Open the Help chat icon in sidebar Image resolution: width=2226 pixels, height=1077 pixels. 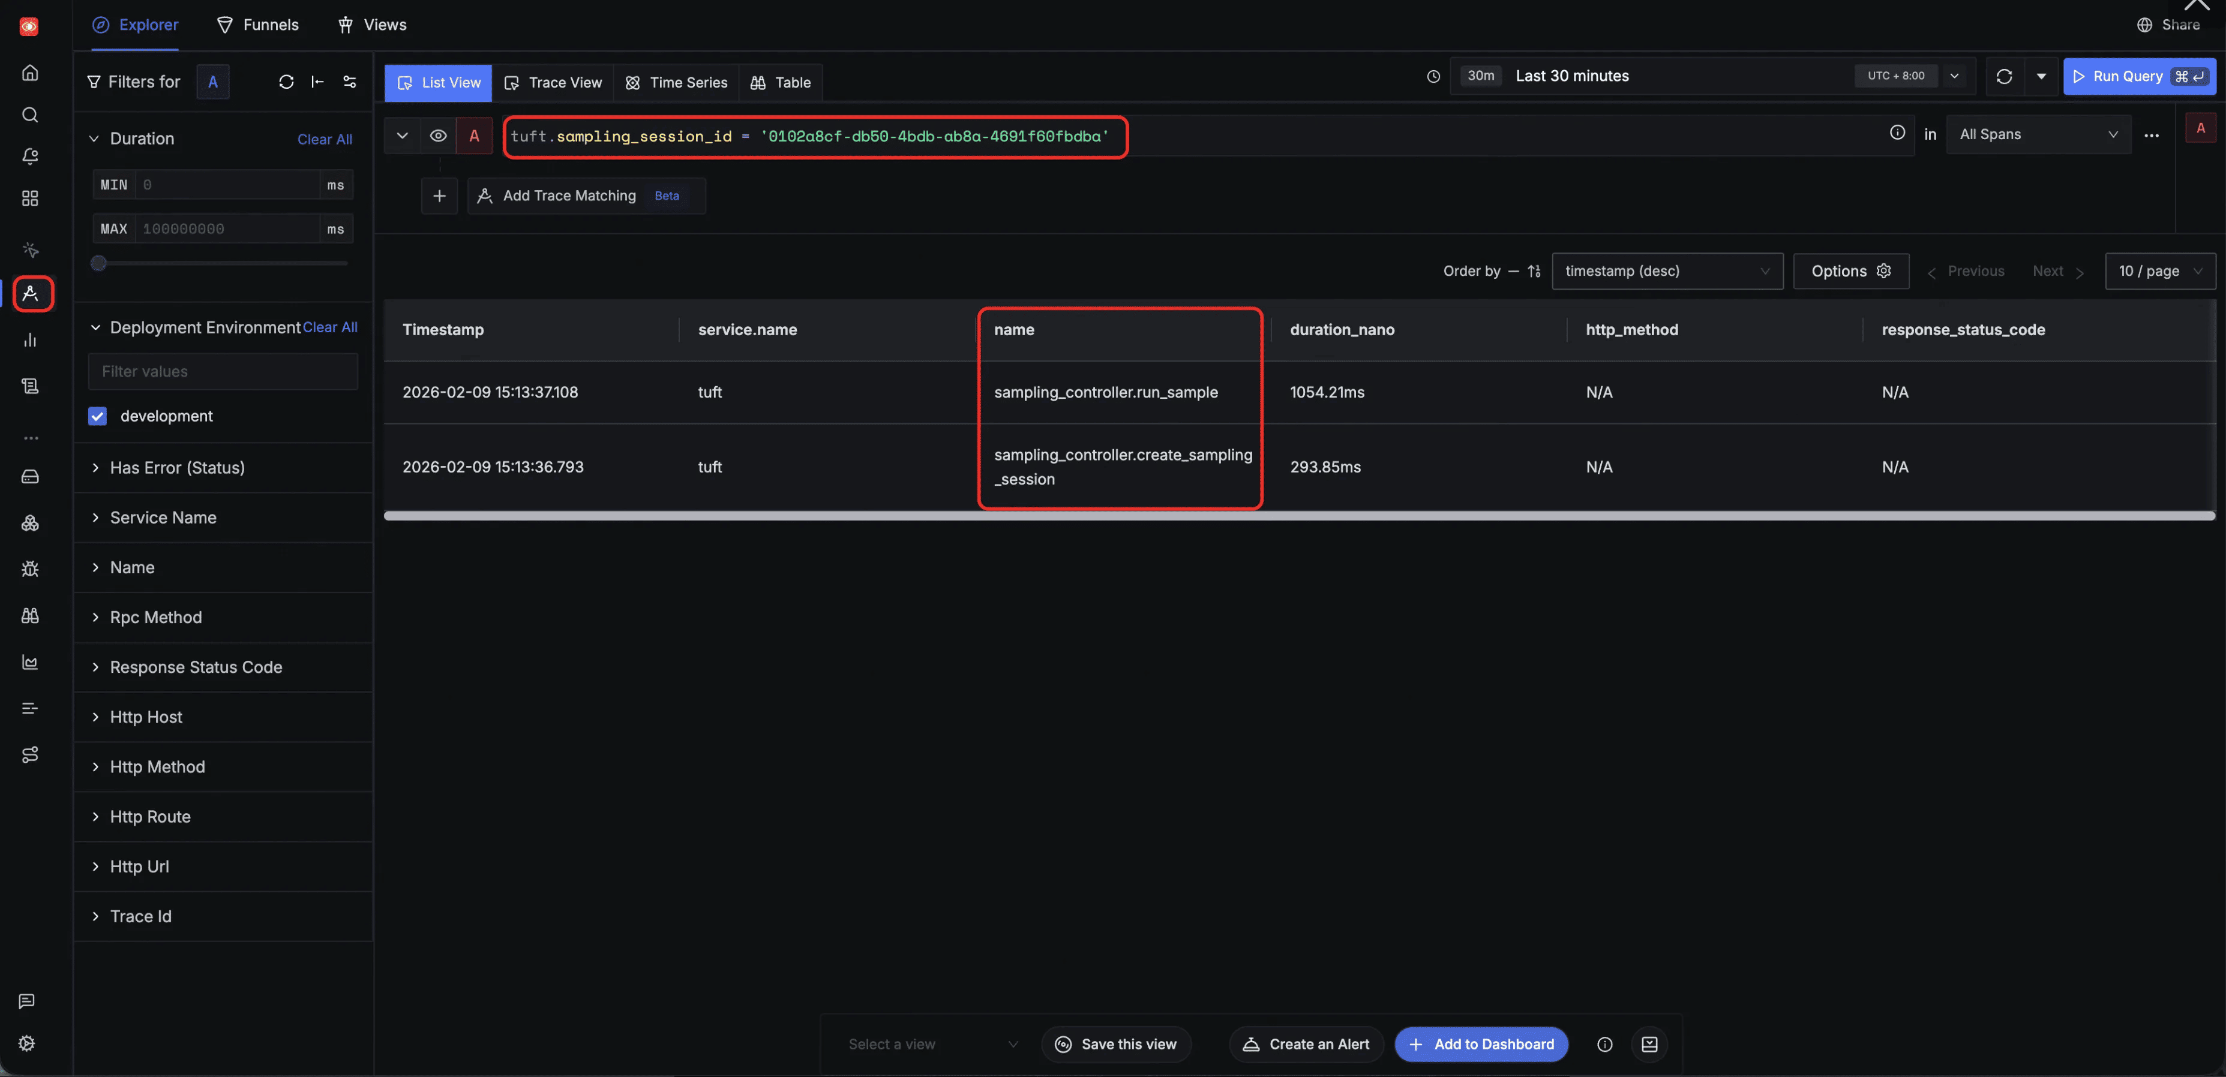pos(27,1001)
